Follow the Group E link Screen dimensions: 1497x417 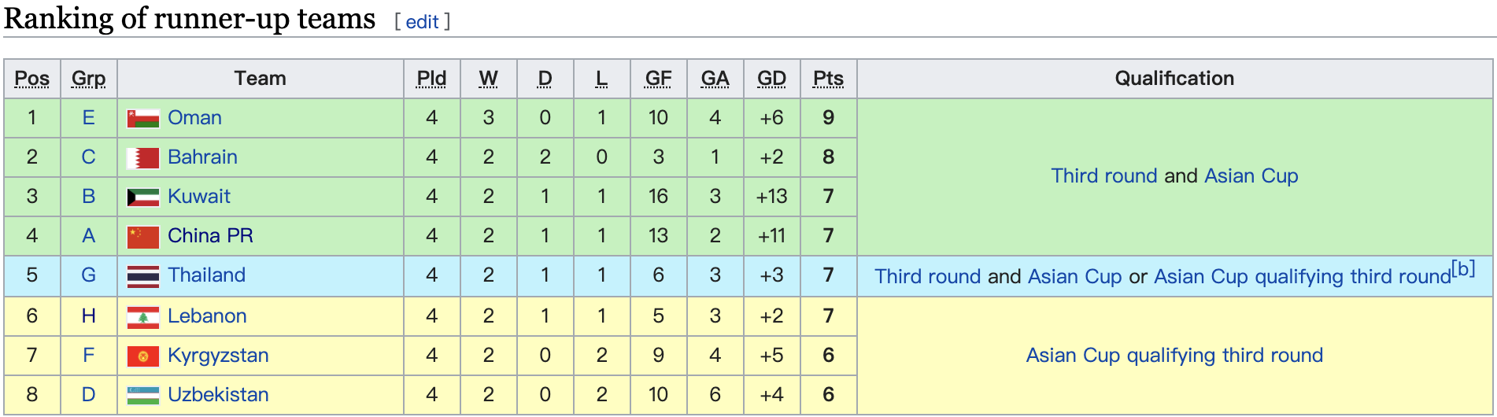tap(88, 118)
